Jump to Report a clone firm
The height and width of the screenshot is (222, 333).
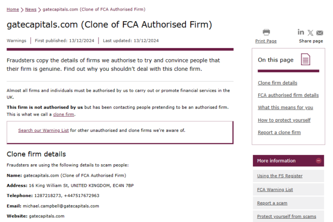pos(279,132)
